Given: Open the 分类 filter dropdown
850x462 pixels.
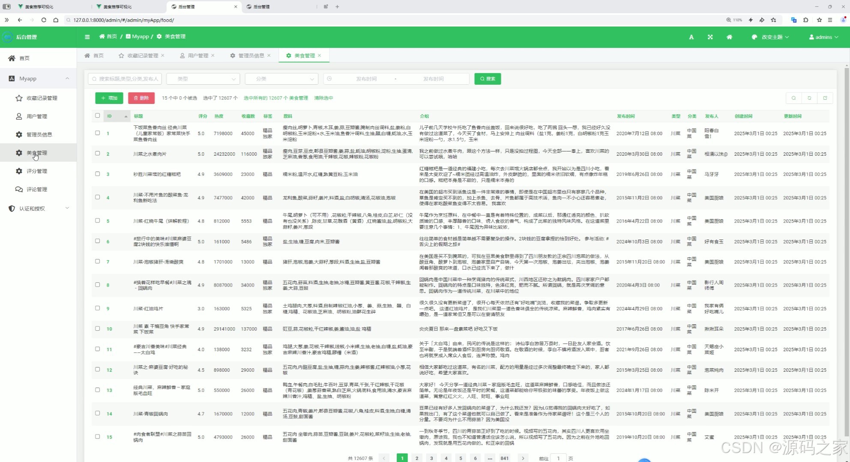Looking at the screenshot, I should point(281,79).
